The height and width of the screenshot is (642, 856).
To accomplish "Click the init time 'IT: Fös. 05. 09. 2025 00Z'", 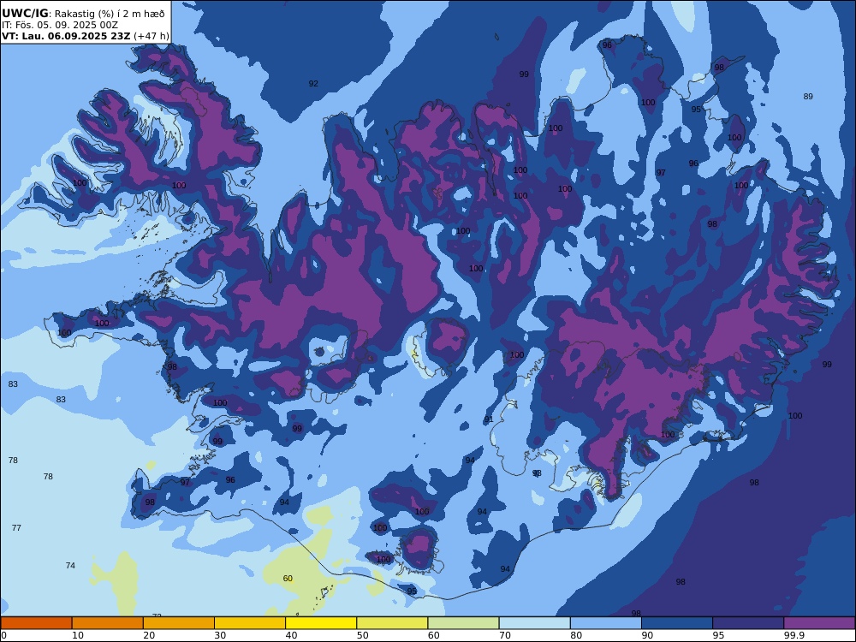I will (60, 25).
